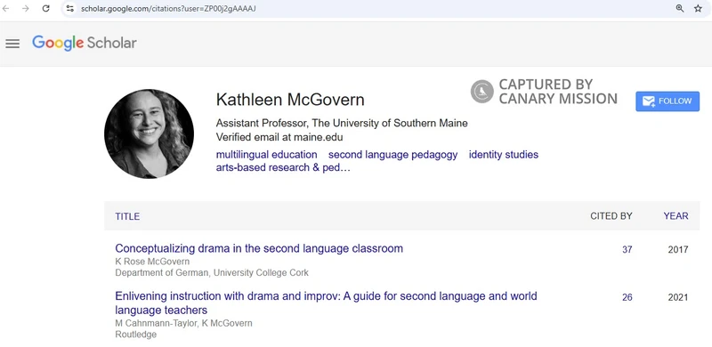Viewport: 712px width, 347px height.
Task: Open the identity studies interest link
Action: point(504,155)
